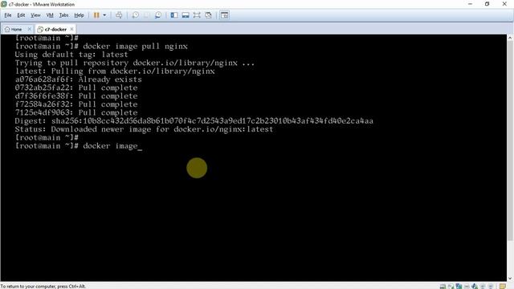Open the Edit menu
514x289 pixels.
tap(21, 15)
